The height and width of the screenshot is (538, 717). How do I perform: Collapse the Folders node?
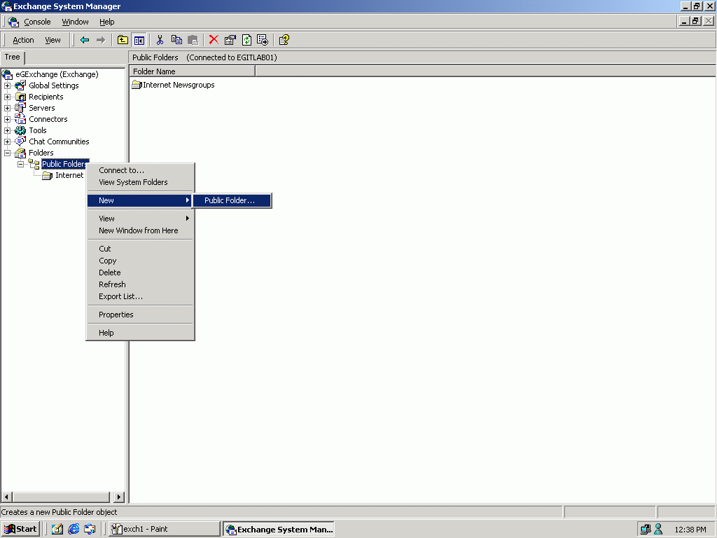(7, 153)
